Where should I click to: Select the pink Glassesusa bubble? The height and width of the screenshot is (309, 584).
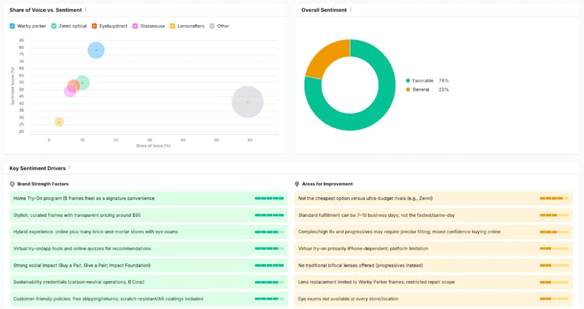69,92
